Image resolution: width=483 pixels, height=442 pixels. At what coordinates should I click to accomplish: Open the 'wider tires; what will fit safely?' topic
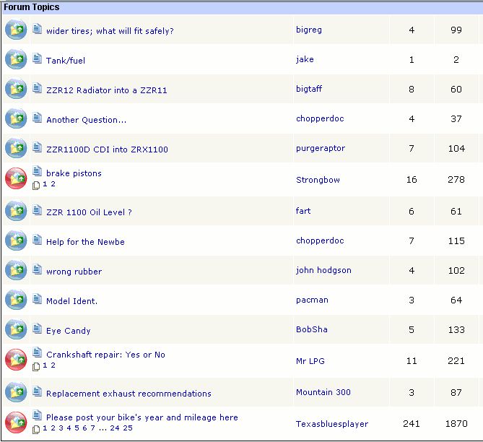pos(110,31)
